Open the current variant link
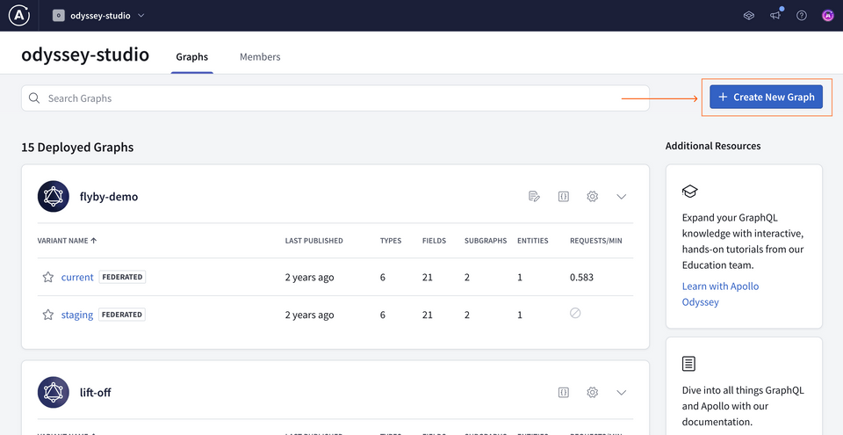 [x=77, y=278]
